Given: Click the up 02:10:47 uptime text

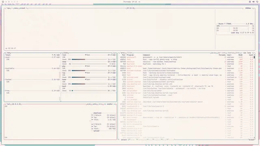Looking at the screenshot, I should [11, 48].
